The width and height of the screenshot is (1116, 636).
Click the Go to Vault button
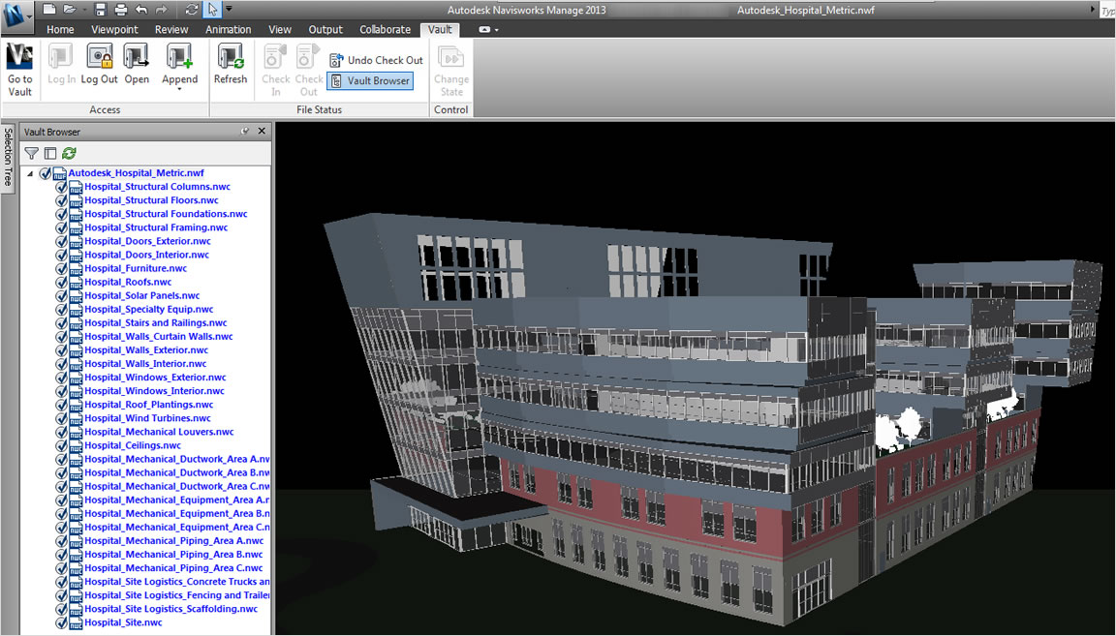coord(20,70)
